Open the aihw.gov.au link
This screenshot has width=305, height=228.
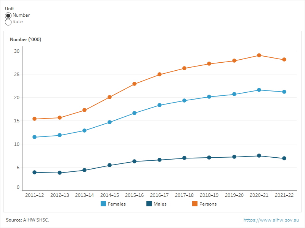pos(271,220)
